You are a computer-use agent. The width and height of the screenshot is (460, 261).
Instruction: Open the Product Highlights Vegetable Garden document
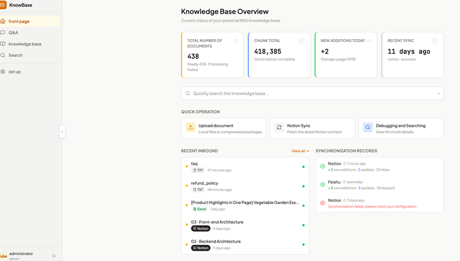click(245, 206)
